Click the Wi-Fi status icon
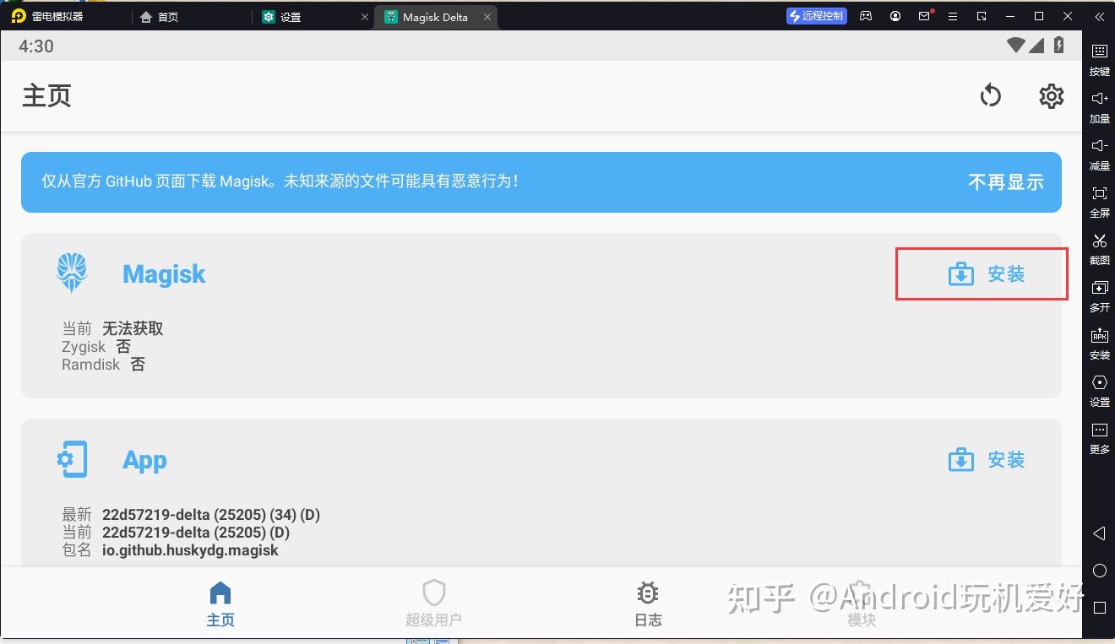Image resolution: width=1115 pixels, height=644 pixels. coord(1016,46)
